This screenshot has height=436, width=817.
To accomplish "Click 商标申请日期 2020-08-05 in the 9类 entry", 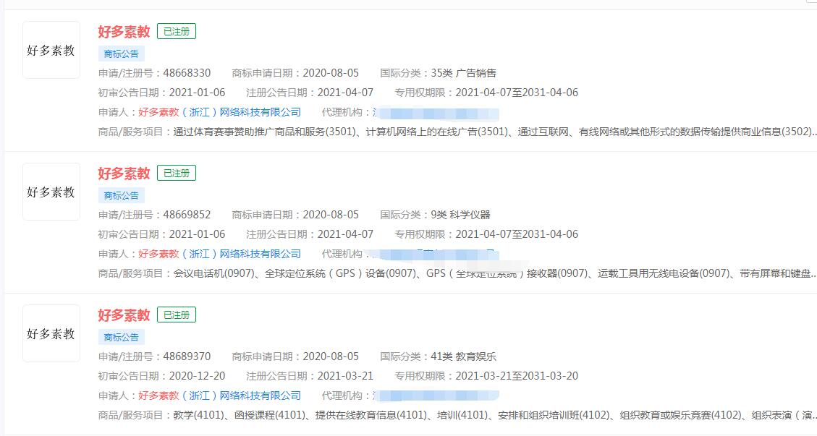I will point(331,215).
